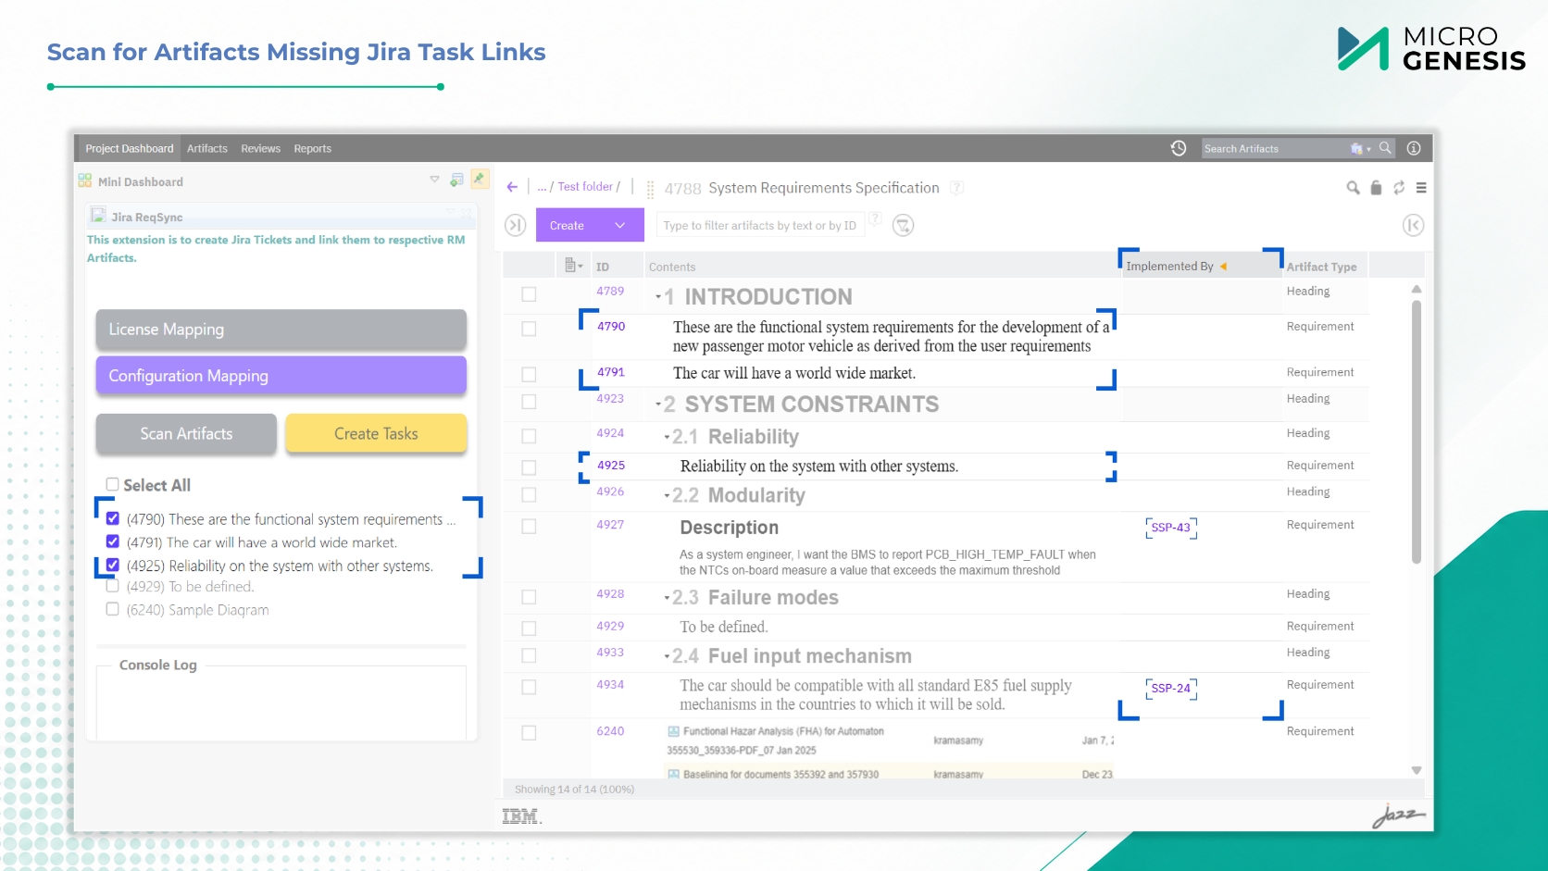Image resolution: width=1548 pixels, height=871 pixels.
Task: Check artifact (6240) Sample Diagram
Action: (113, 609)
